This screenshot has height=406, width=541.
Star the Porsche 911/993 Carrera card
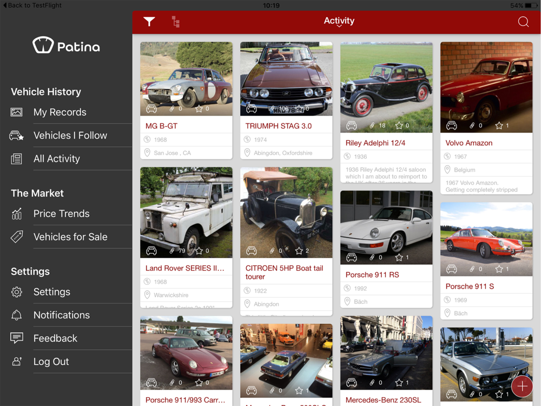pos(199,383)
